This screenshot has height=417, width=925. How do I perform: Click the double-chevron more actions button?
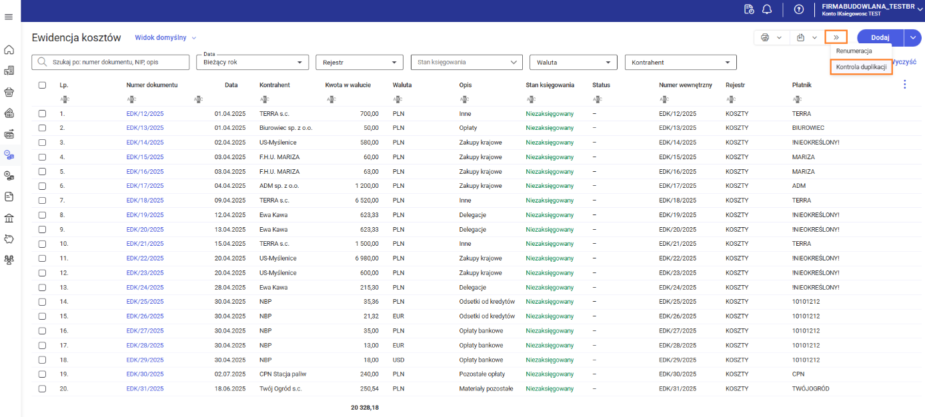point(836,37)
